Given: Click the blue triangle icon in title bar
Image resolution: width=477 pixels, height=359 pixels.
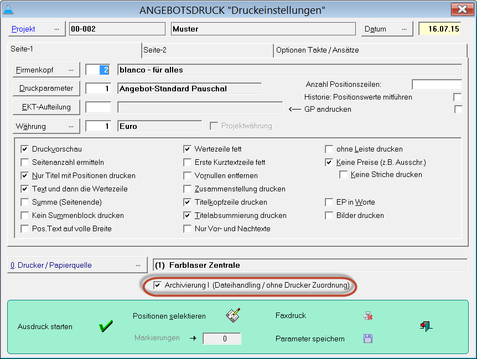Looking at the screenshot, I should [9, 10].
